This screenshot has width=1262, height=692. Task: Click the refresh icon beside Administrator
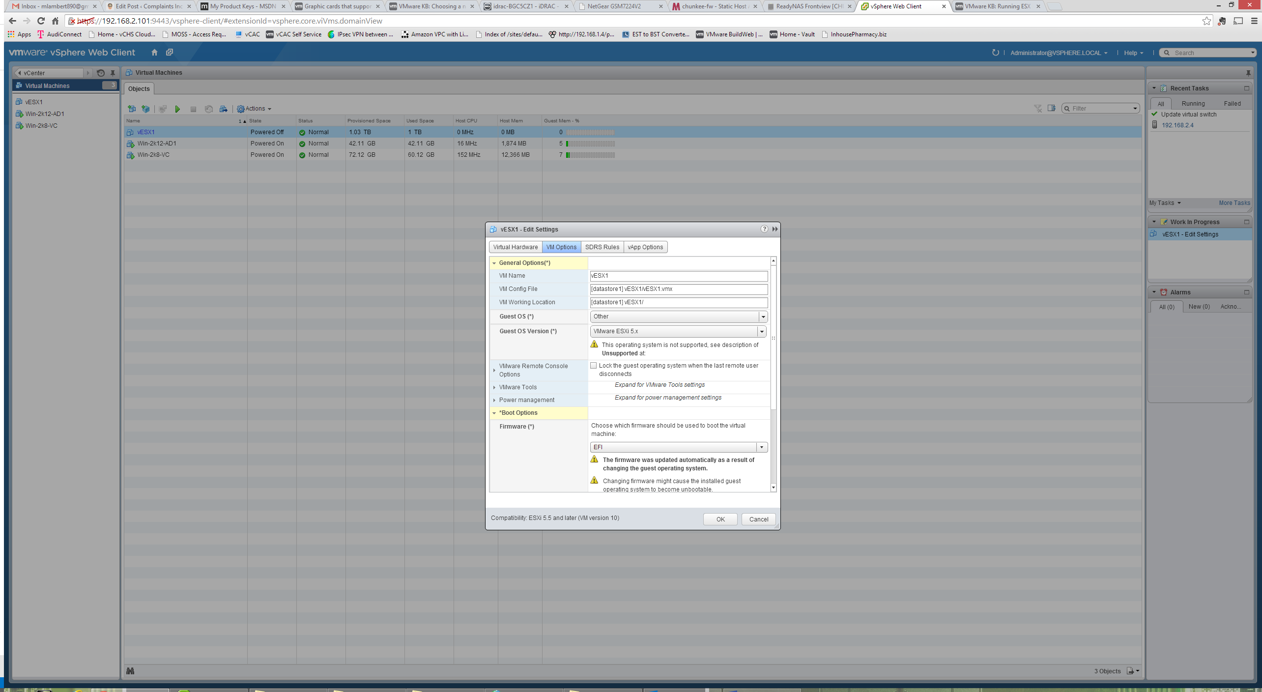[x=995, y=53]
